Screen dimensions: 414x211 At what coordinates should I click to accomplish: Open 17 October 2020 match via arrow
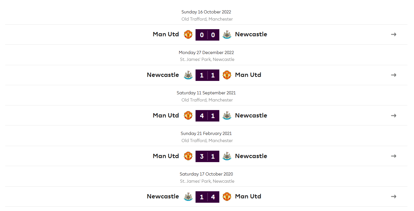click(x=394, y=196)
